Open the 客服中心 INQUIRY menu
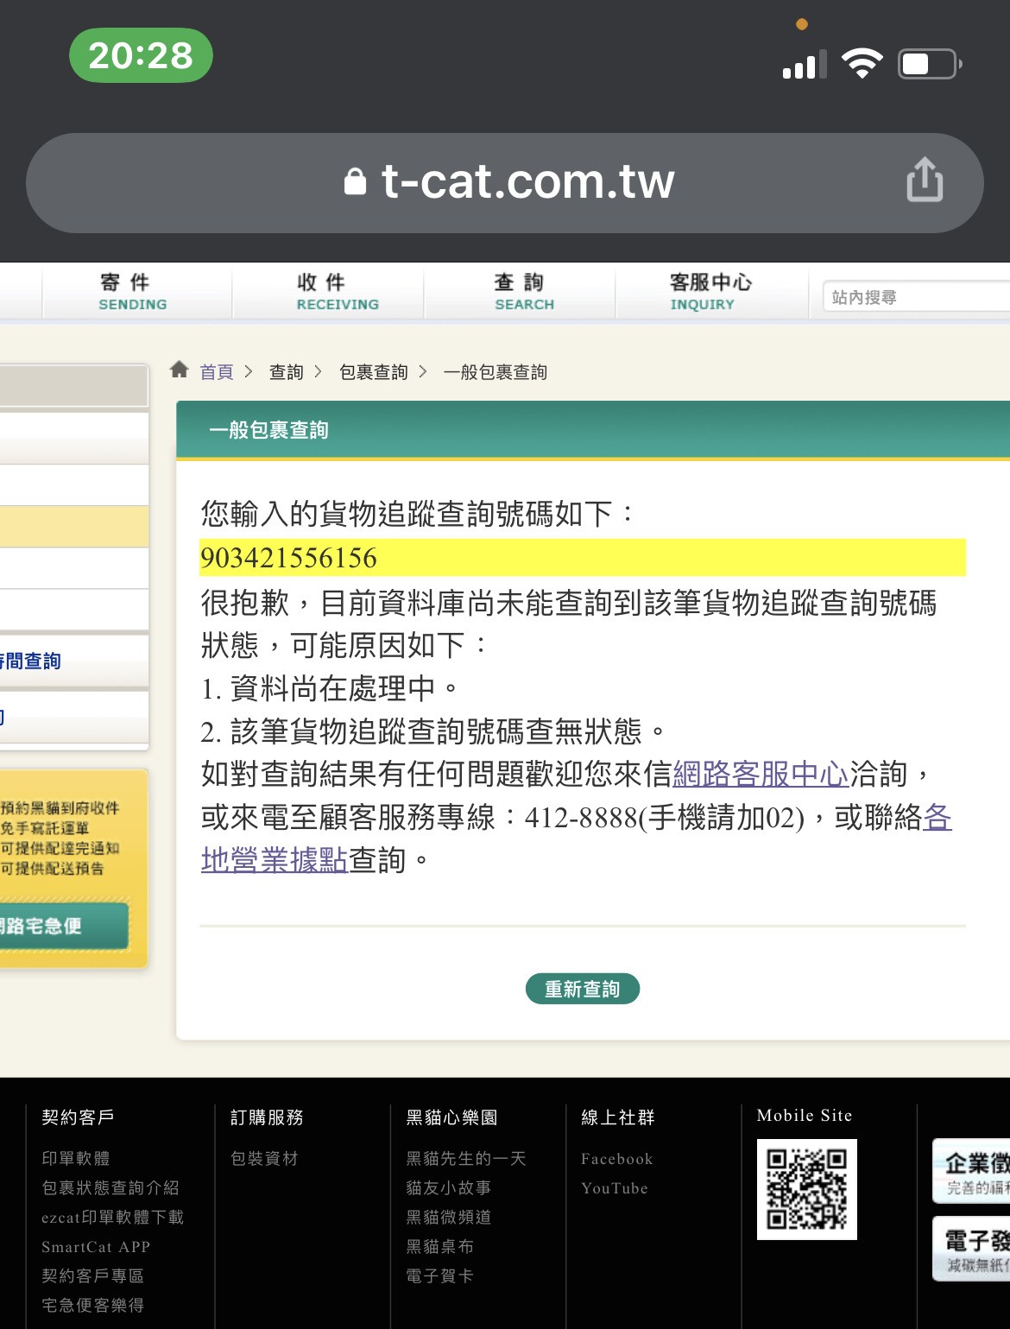The width and height of the screenshot is (1010, 1329). pos(710,292)
